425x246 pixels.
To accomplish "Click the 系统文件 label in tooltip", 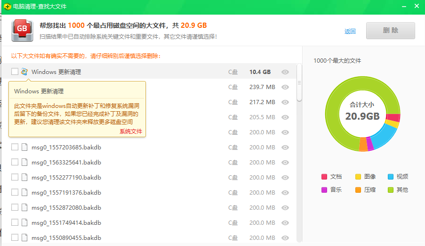I will coord(130,131).
